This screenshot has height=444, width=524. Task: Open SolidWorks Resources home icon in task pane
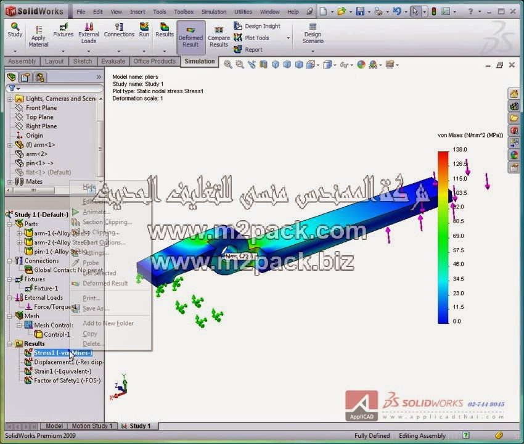click(514, 94)
